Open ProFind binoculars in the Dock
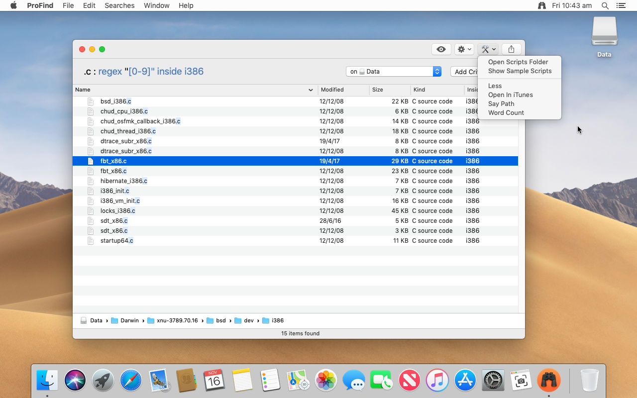The image size is (637, 398). 549,381
